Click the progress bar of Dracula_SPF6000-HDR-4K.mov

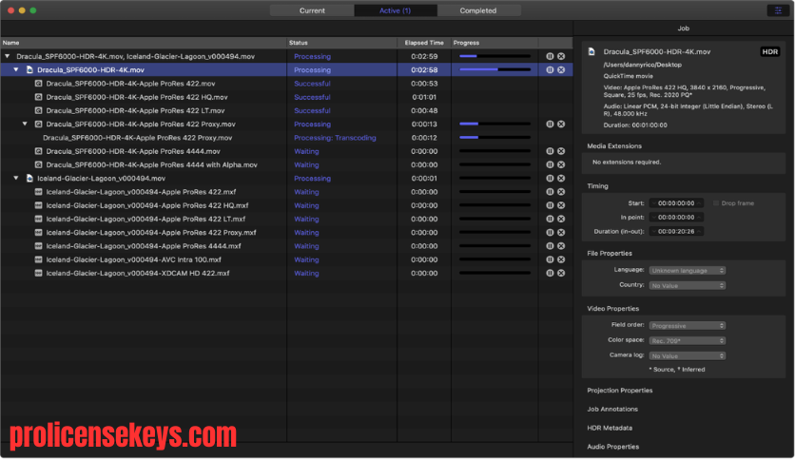click(x=494, y=69)
